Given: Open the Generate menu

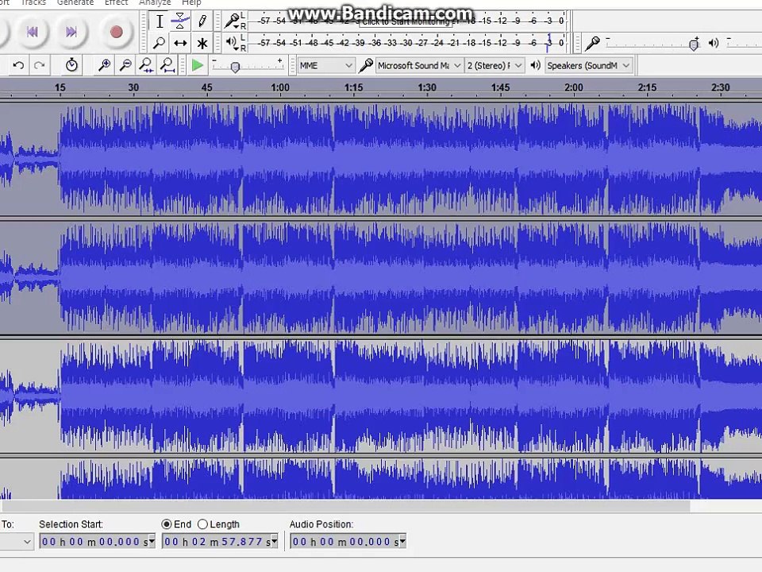Looking at the screenshot, I should pyautogui.click(x=75, y=2).
